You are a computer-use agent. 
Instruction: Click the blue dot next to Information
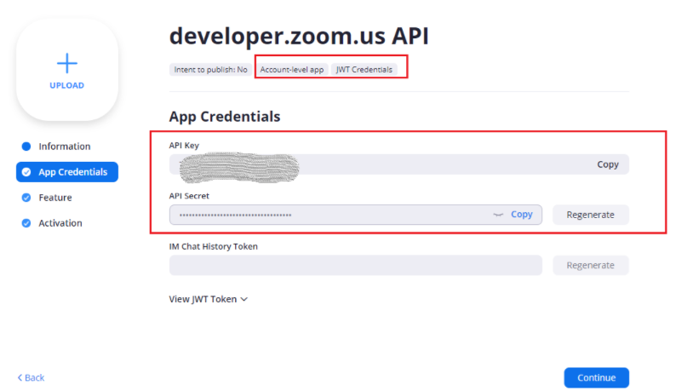pos(26,147)
